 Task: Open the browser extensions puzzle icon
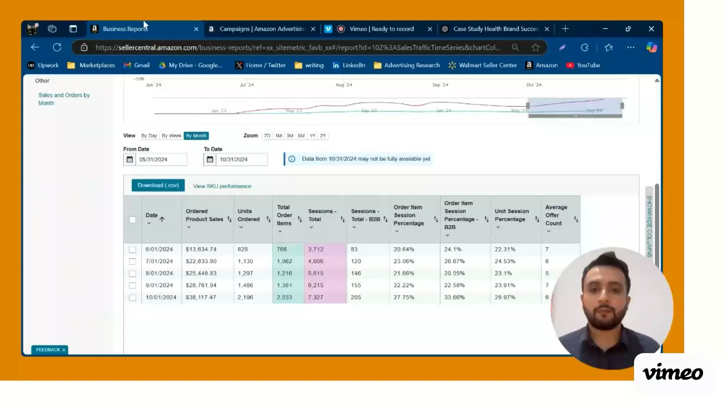coord(585,47)
